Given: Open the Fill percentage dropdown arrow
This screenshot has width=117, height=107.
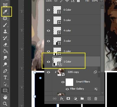Looking at the screenshot, I should tap(101, 1).
